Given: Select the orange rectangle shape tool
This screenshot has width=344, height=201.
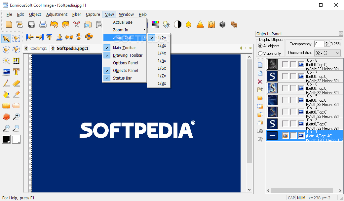Looking at the screenshot, I should (x=6, y=106).
